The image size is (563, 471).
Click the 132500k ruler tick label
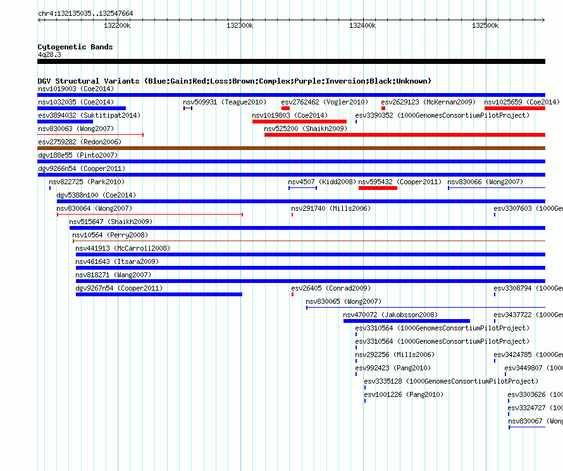point(485,25)
